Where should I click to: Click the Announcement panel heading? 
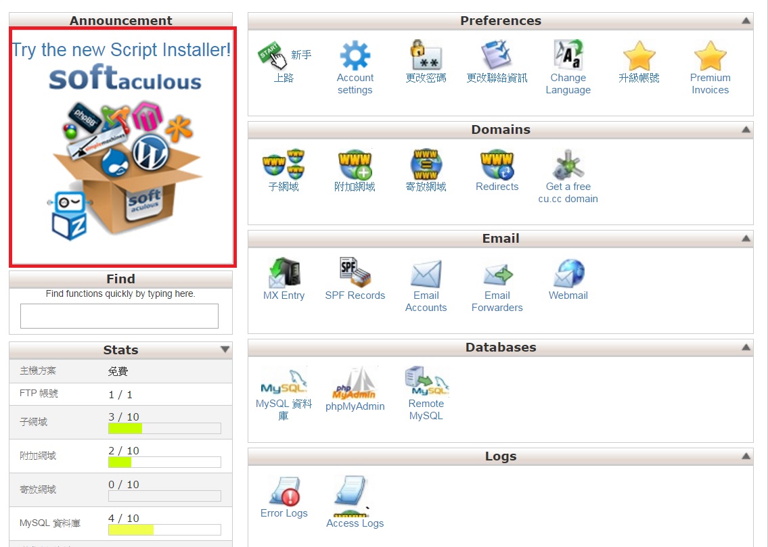(120, 20)
